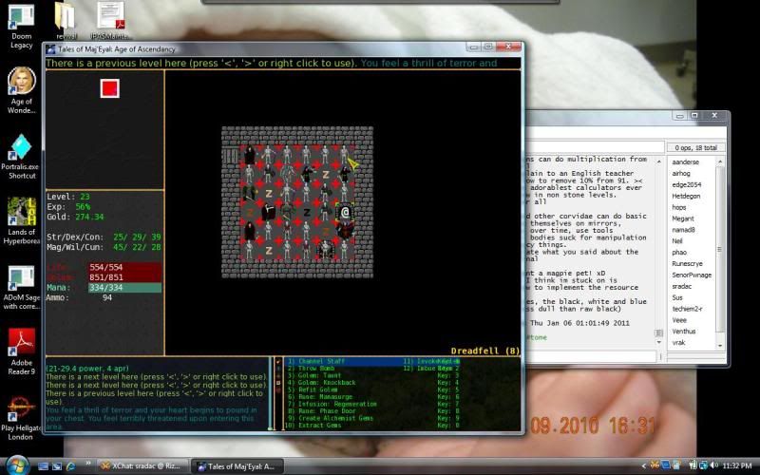Select user hops in XChat list
Image resolution: width=760 pixels, height=475 pixels.
(679, 207)
